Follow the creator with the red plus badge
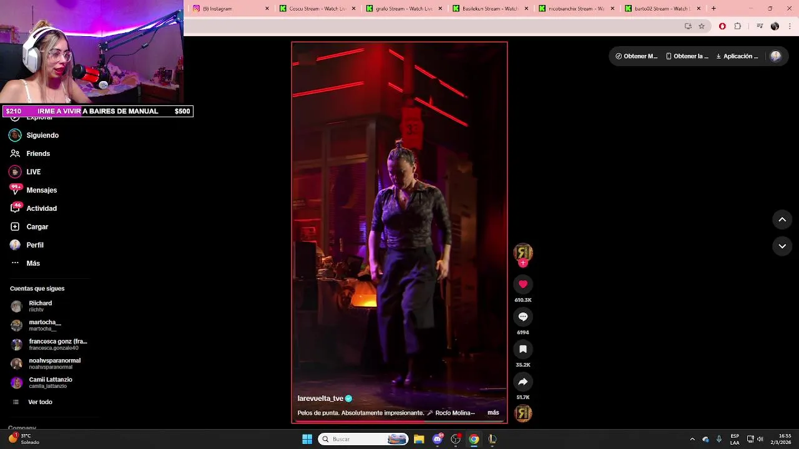 pos(523,263)
